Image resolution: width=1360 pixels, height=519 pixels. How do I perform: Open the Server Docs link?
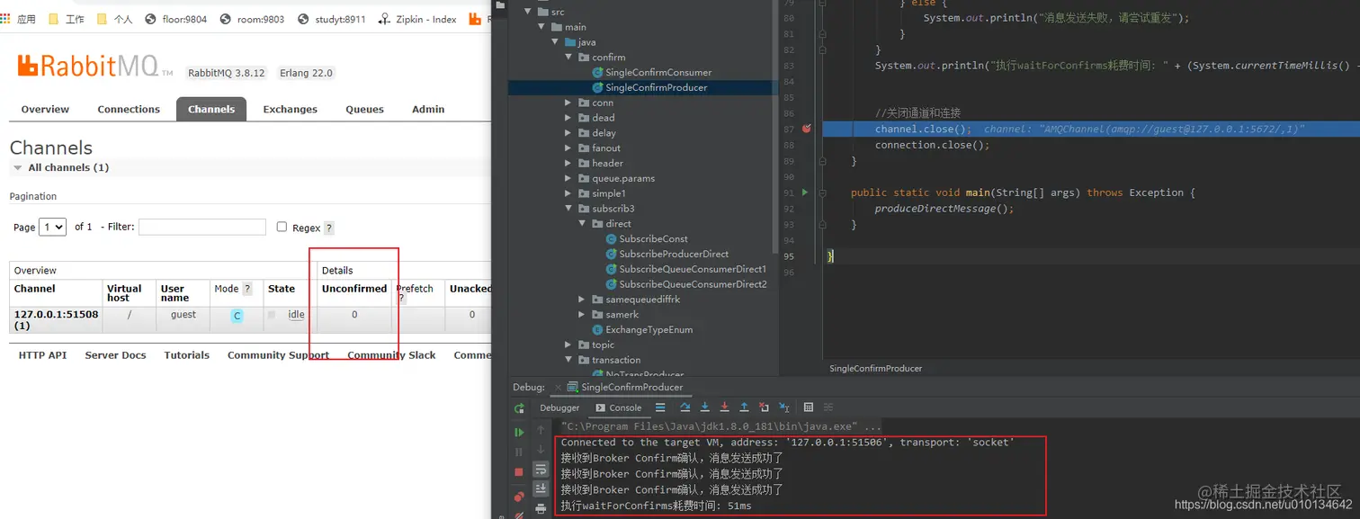(115, 355)
